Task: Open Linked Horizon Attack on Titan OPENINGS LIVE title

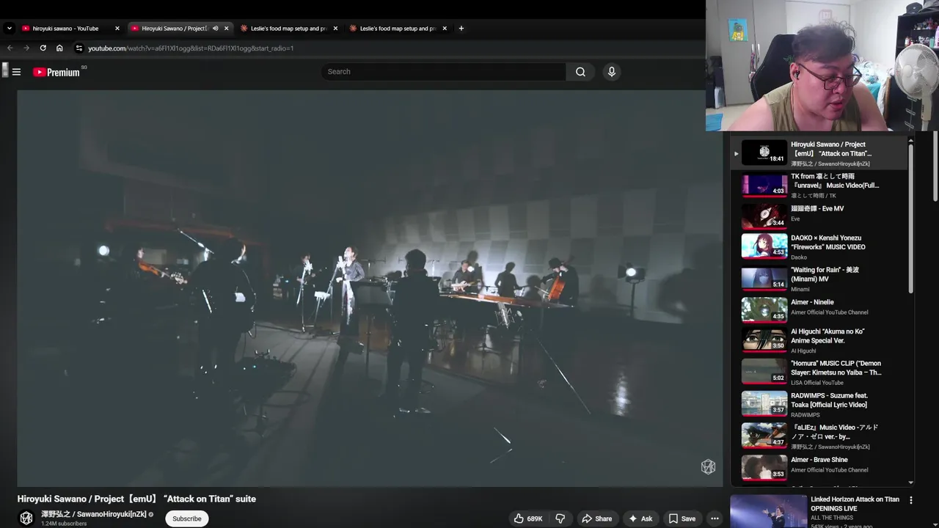Action: [x=855, y=504]
